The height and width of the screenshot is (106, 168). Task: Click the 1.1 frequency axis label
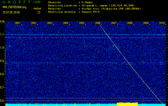click(x=2, y=35)
